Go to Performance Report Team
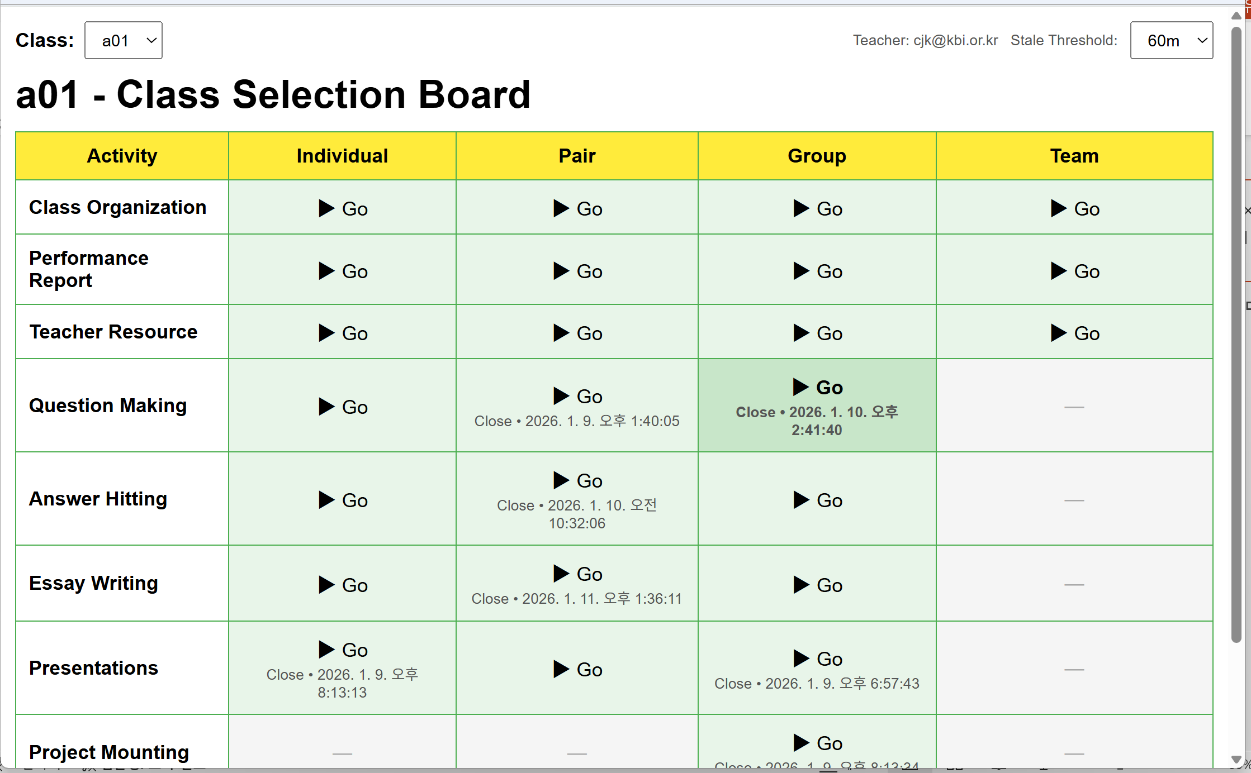The width and height of the screenshot is (1251, 773). 1074,271
